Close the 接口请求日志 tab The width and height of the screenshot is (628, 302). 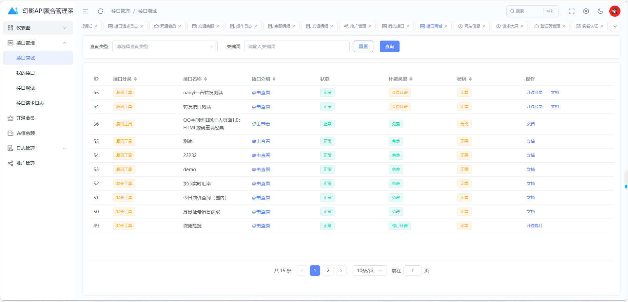pyautogui.click(x=142, y=26)
